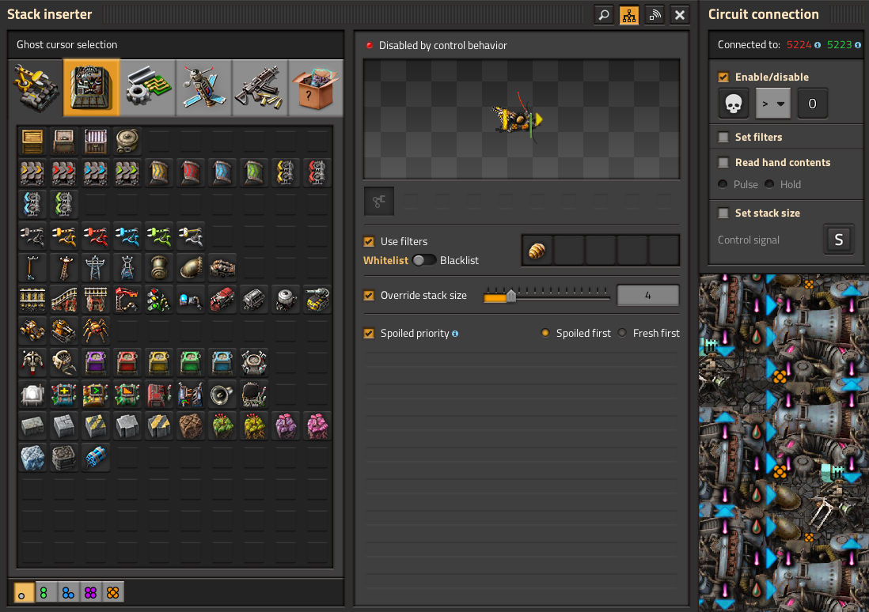Click the first filter slot with larva item
Screen dimensions: 869x612
(537, 251)
